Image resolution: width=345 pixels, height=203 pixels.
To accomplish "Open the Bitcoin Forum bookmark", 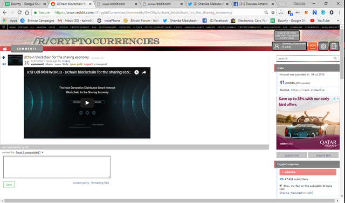I will [141, 21].
